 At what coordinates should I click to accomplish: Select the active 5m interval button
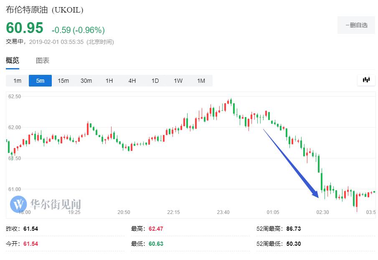[40, 81]
